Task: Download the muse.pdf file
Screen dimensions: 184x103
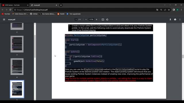Action: click(x=170, y=19)
